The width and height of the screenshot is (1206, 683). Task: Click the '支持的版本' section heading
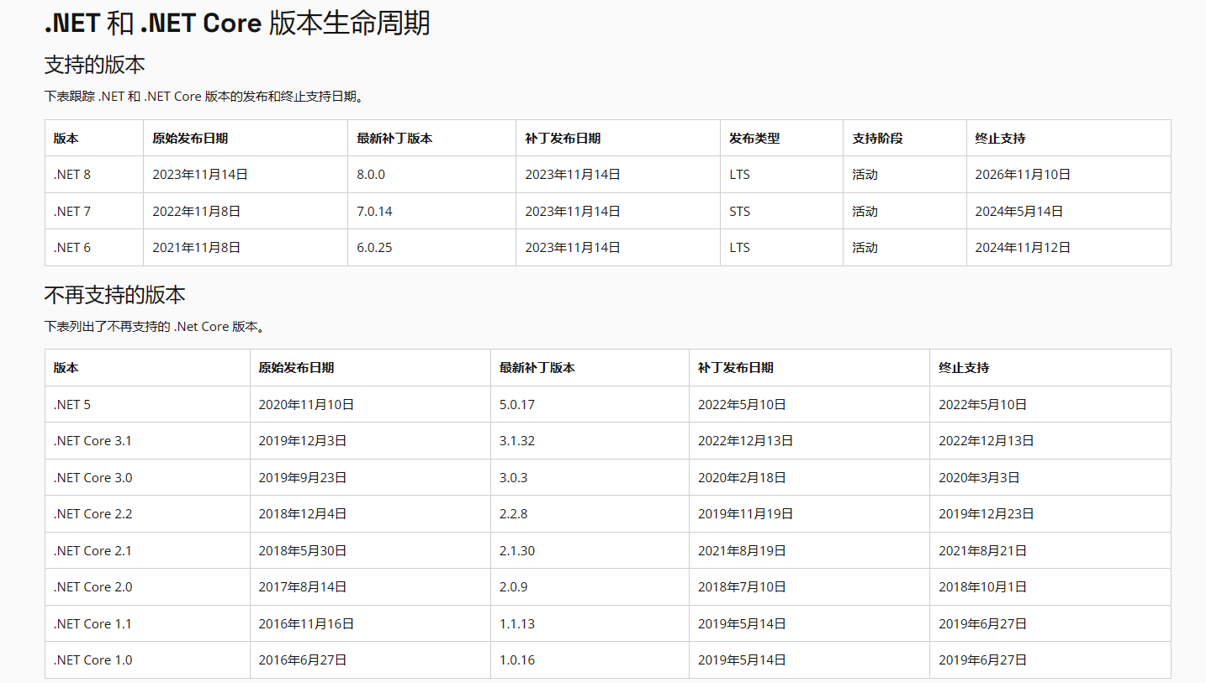(x=95, y=65)
